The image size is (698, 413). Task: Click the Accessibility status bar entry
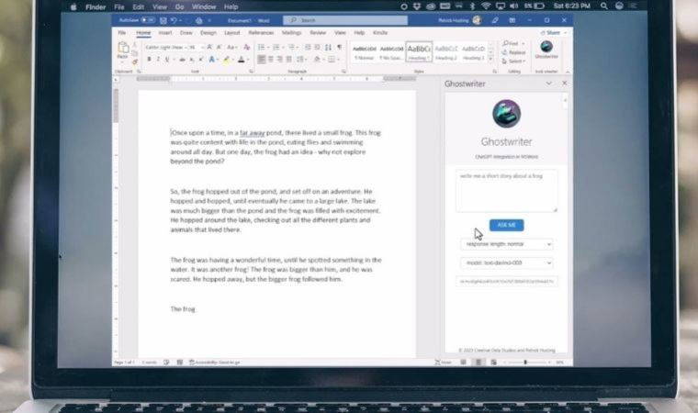[x=215, y=363]
